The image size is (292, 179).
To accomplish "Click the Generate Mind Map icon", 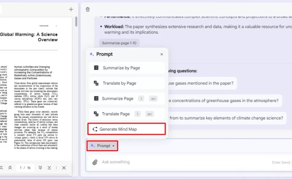I will tap(95, 129).
